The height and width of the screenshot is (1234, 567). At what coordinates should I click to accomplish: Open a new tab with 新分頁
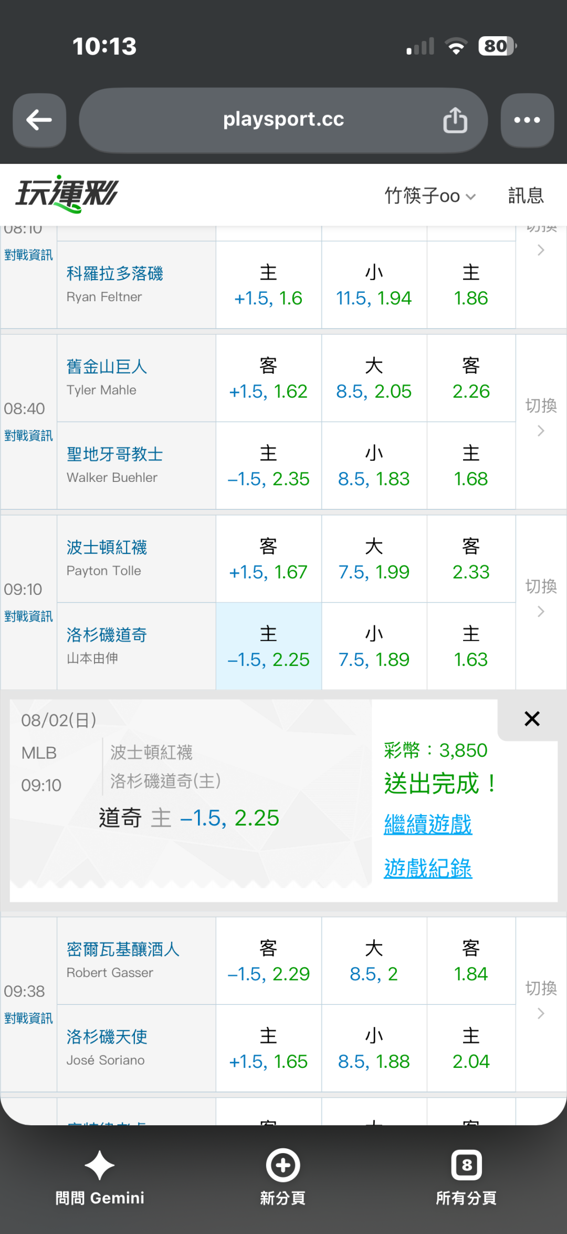(x=283, y=1176)
